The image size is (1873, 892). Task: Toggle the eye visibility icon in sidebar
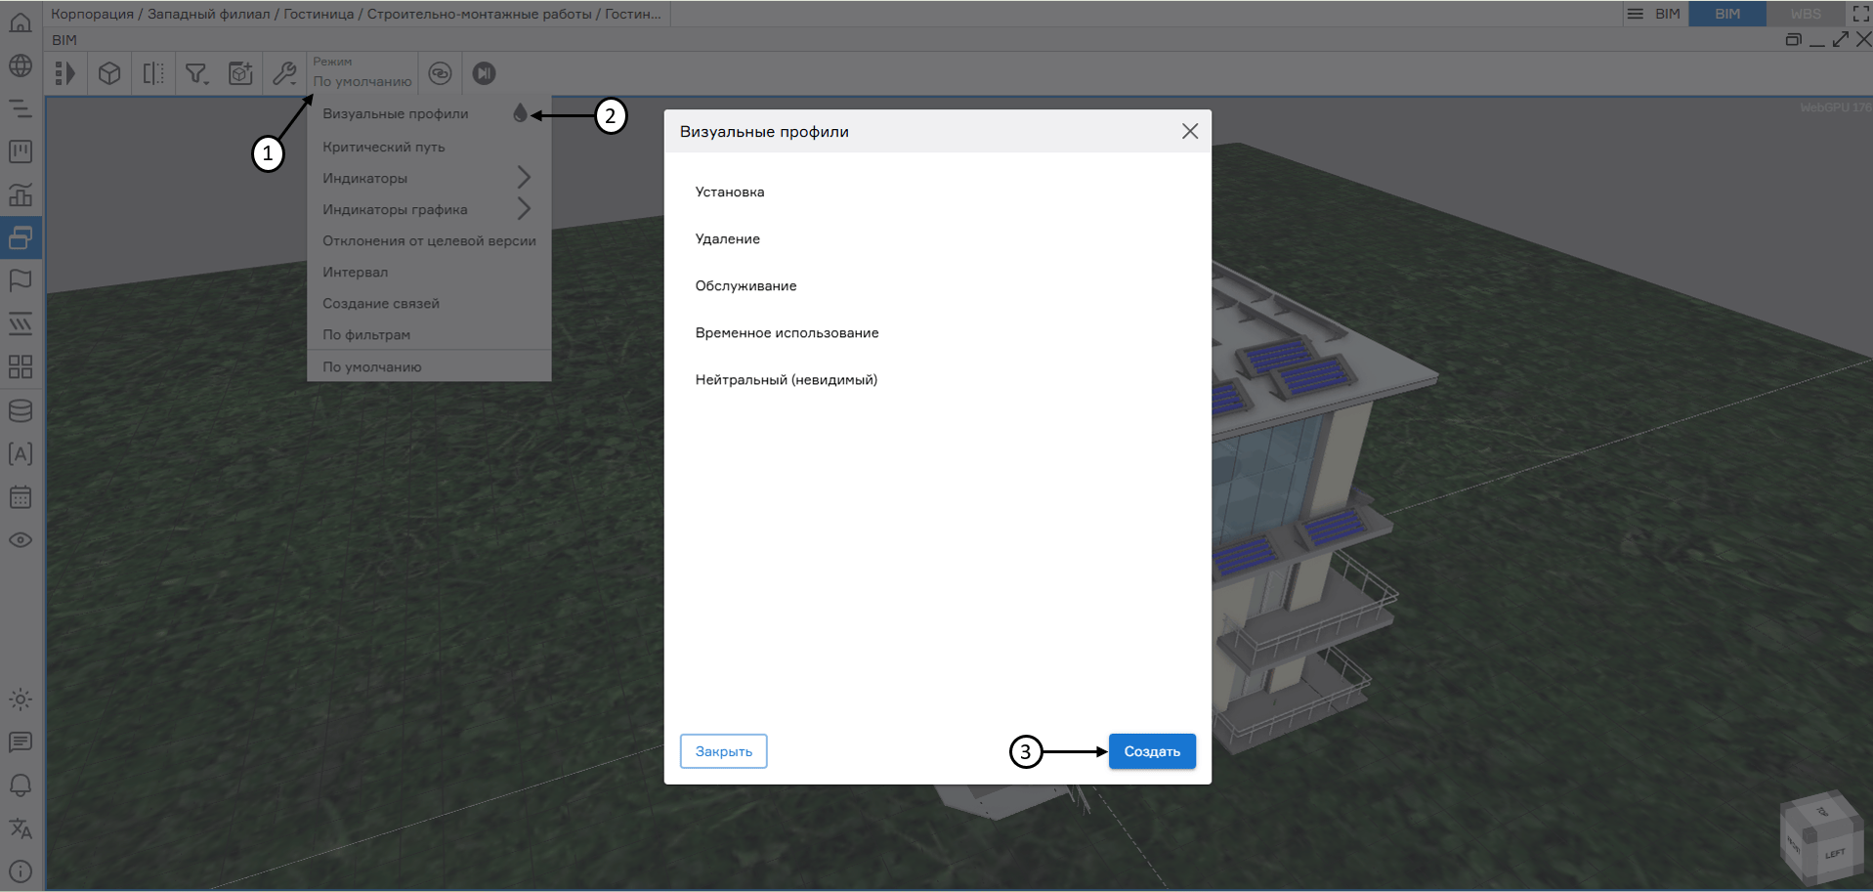pyautogui.click(x=20, y=539)
